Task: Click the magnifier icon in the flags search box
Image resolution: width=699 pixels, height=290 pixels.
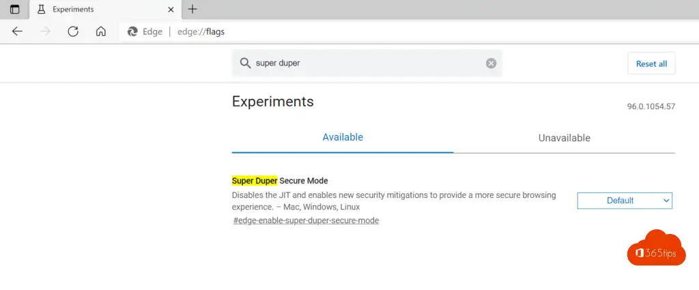Action: point(245,63)
